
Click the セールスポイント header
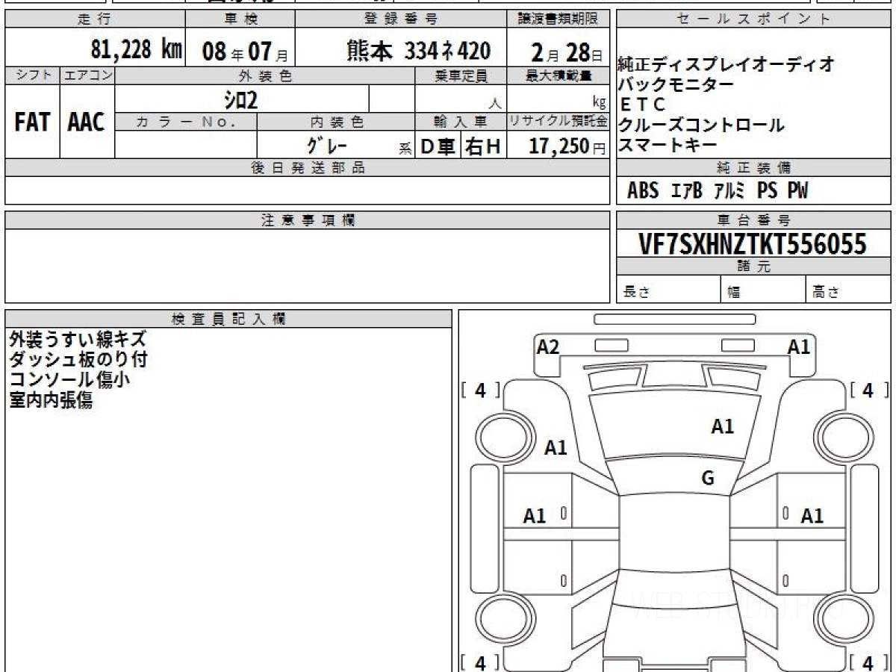tap(753, 19)
